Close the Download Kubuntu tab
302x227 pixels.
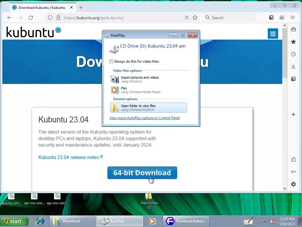(x=71, y=7)
